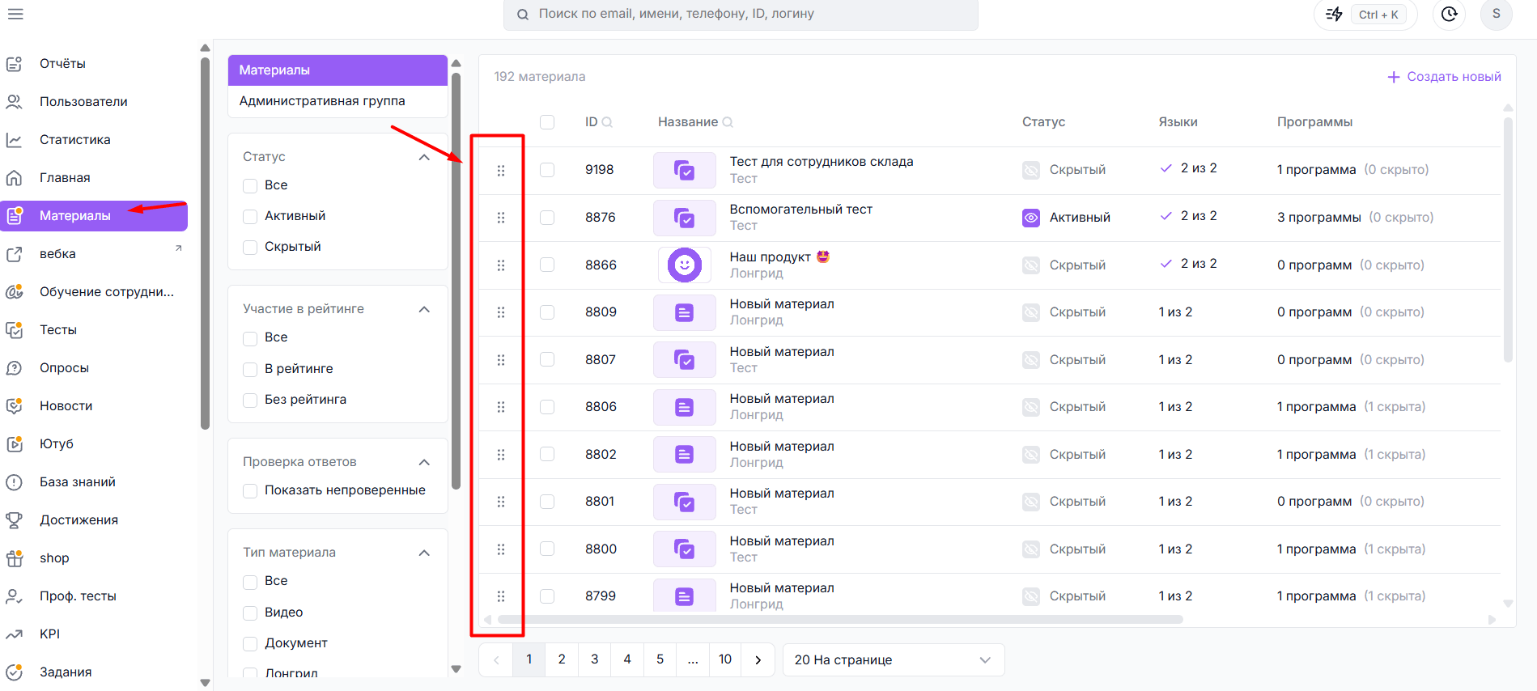Click the horizontal table scrollbar
1537x691 pixels.
click(x=840, y=620)
